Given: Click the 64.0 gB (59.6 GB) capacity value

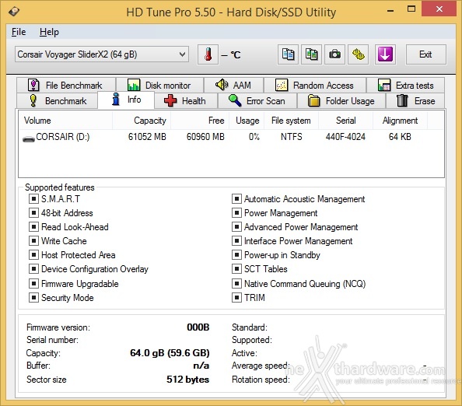Looking at the screenshot, I should tap(170, 353).
